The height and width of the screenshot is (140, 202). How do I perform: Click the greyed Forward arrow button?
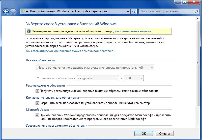coord(13,12)
